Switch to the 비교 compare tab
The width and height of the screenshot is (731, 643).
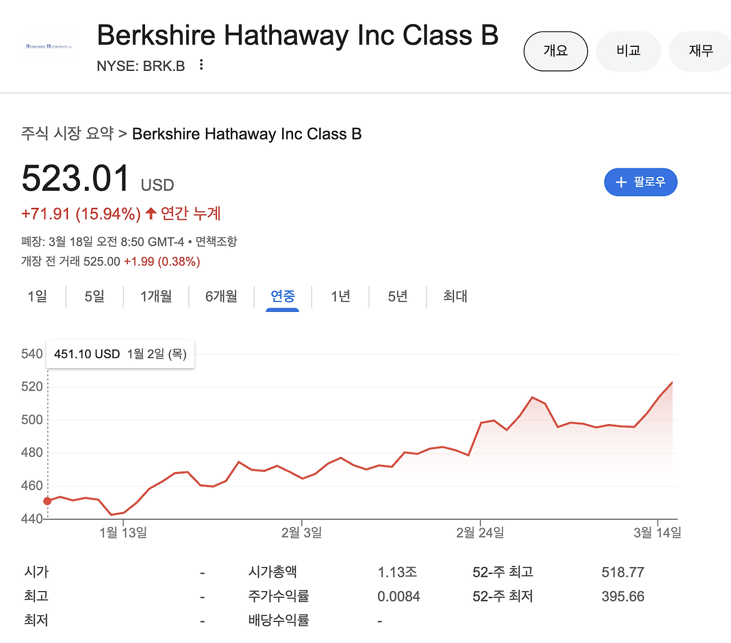pyautogui.click(x=628, y=51)
